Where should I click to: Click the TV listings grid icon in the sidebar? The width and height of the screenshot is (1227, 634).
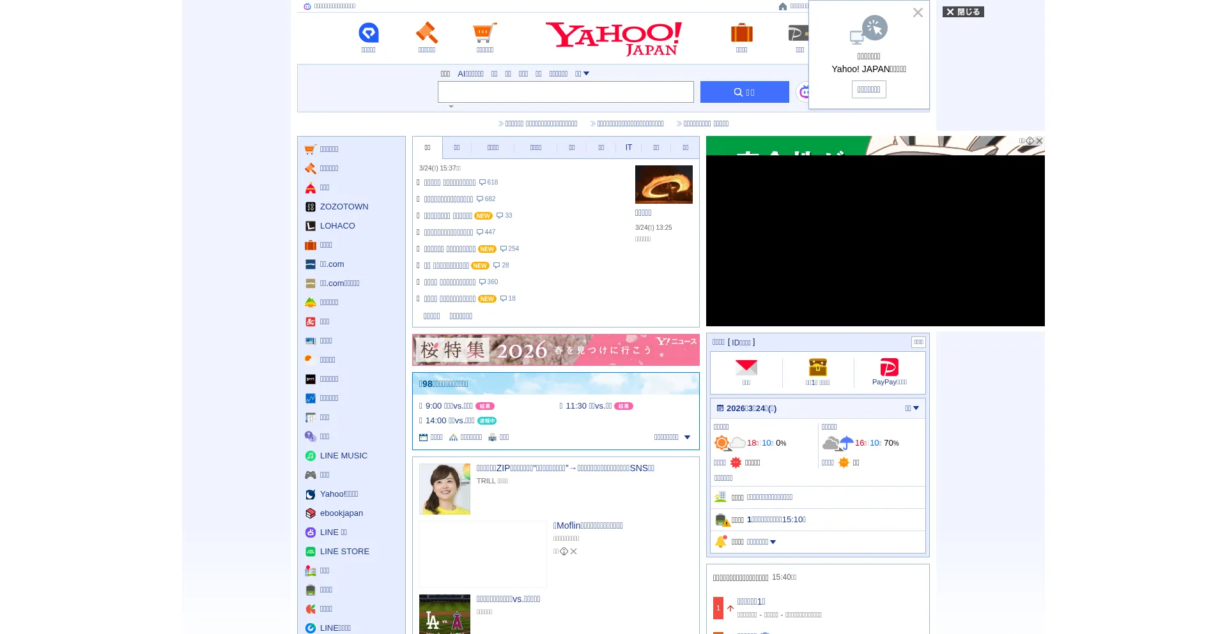click(311, 418)
